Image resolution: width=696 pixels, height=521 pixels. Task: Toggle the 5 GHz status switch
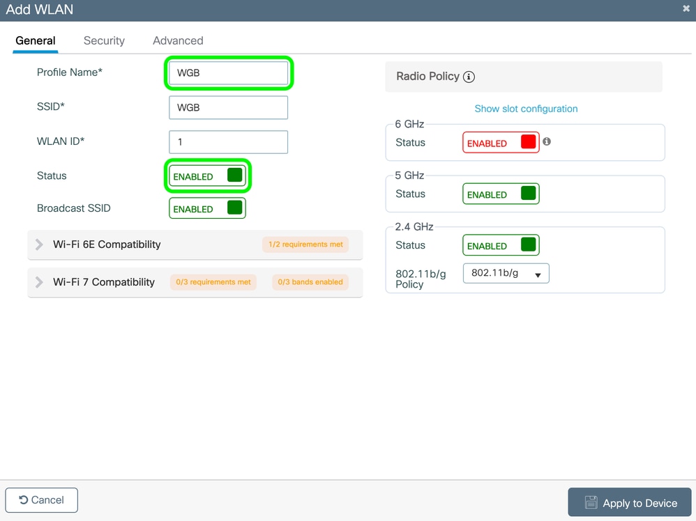pos(501,194)
